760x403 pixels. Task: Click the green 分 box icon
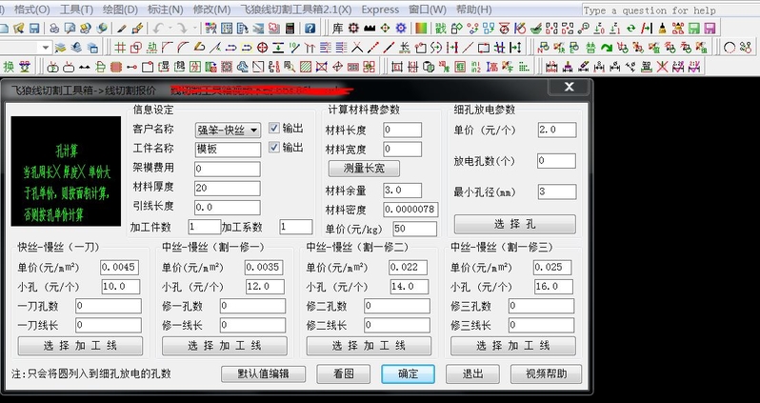[x=195, y=67]
